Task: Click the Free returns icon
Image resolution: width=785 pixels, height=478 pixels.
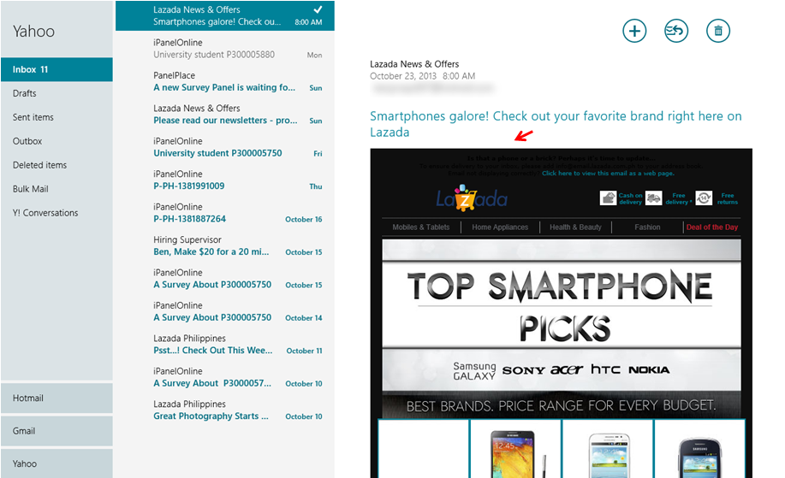Action: [704, 198]
